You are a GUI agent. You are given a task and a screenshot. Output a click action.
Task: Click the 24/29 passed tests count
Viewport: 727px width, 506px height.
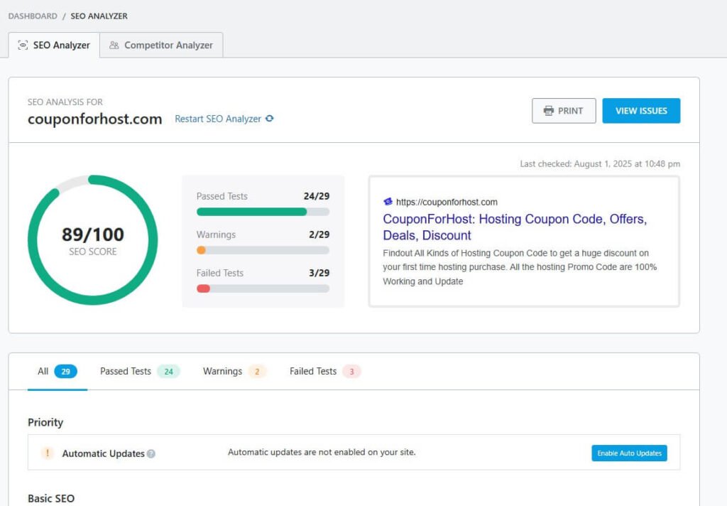pos(317,196)
